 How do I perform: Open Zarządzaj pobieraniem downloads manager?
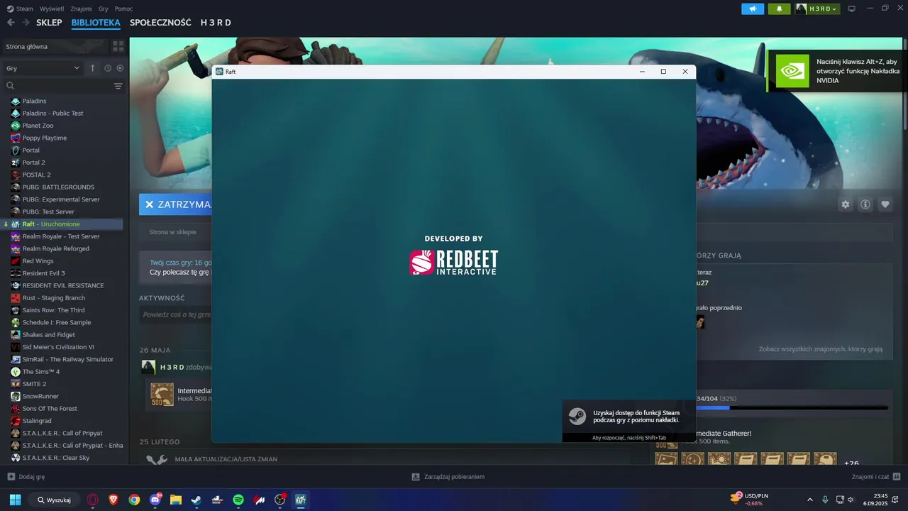(448, 477)
